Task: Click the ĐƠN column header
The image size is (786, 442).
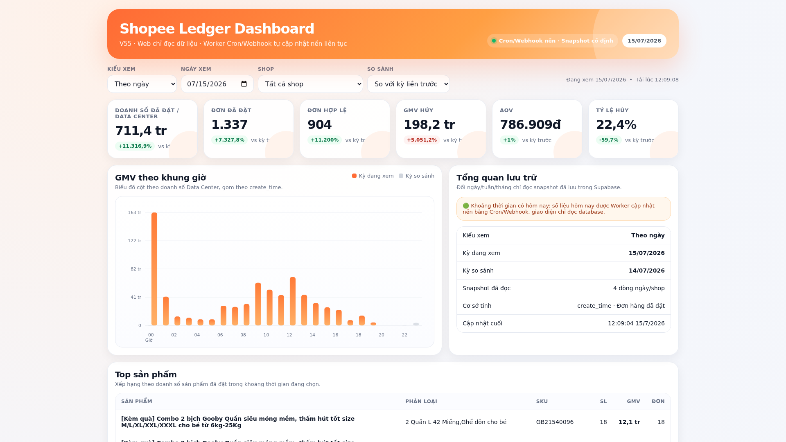Action: coord(658,401)
